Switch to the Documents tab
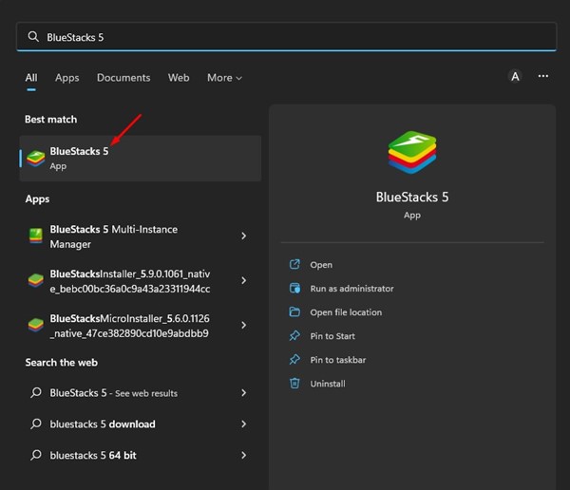Image resolution: width=570 pixels, height=490 pixels. (123, 78)
